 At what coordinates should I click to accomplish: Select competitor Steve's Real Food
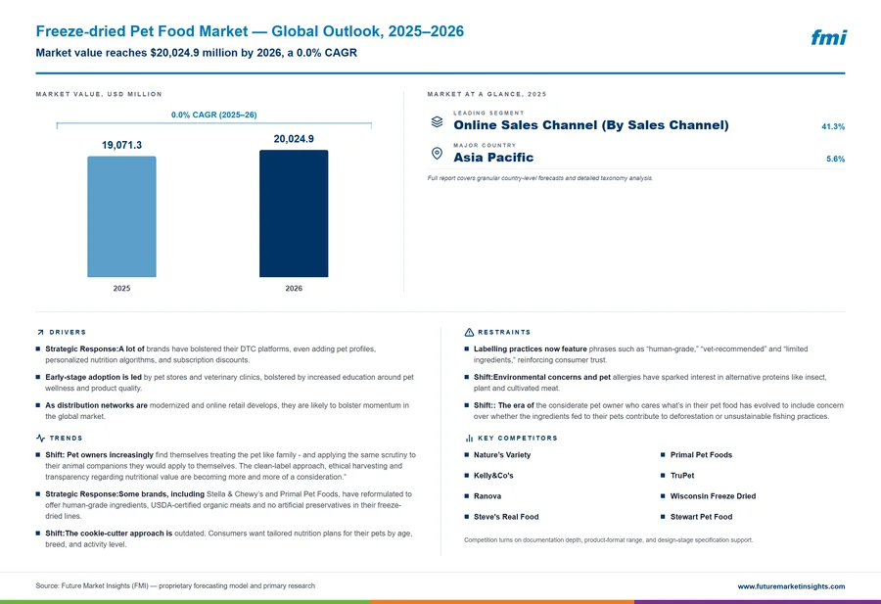(x=506, y=517)
